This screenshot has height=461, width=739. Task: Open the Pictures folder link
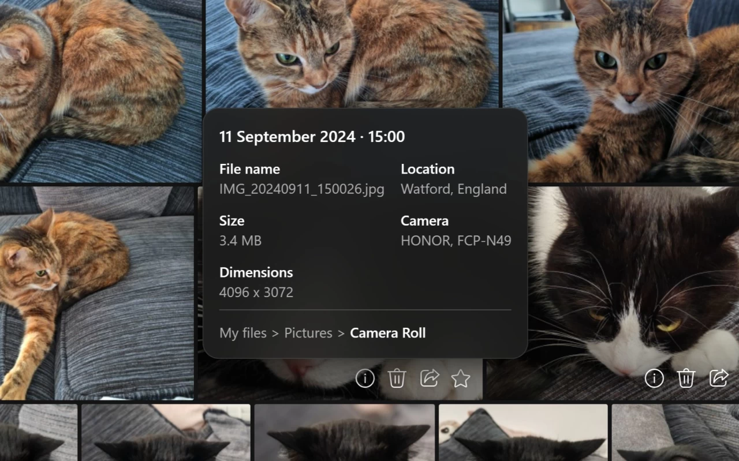308,333
